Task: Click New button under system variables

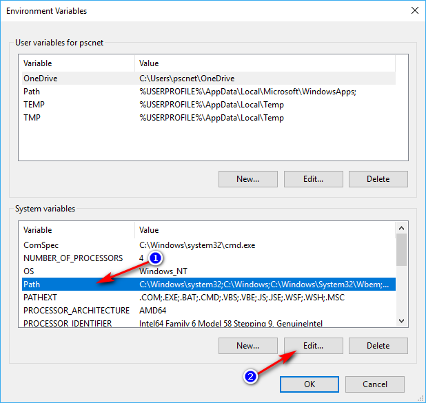Action: 247,345
